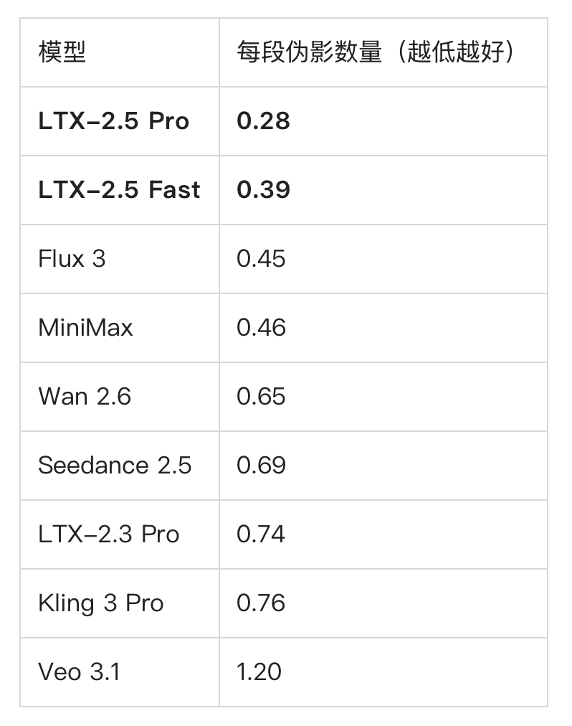Viewport: 572px width, 726px height.
Task: Select the LTX-2.5 Pro model cell
Action: [120, 121]
